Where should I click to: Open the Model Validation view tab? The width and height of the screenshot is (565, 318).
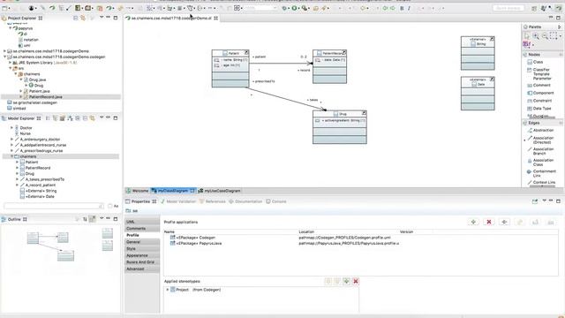click(x=178, y=201)
